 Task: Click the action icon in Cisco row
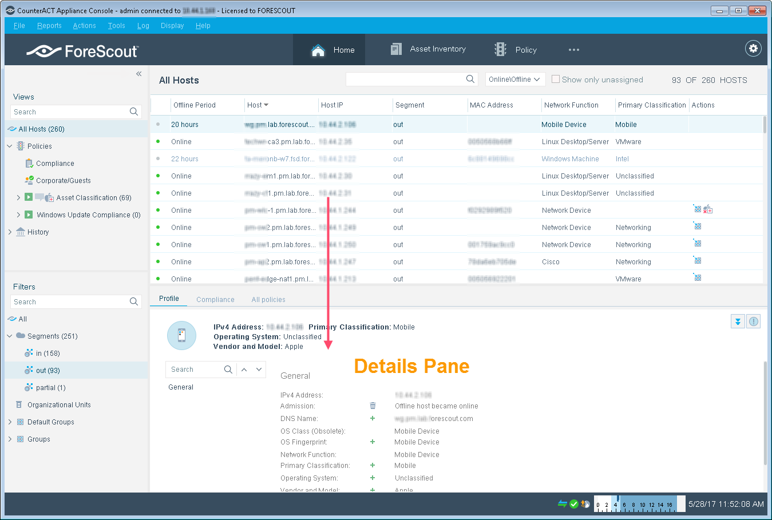click(698, 261)
